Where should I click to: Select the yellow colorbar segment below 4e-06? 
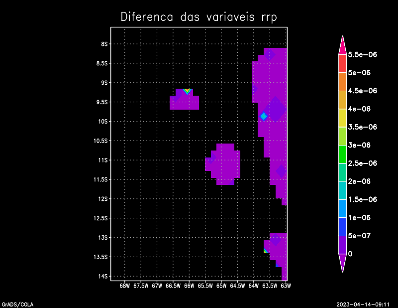click(343, 118)
